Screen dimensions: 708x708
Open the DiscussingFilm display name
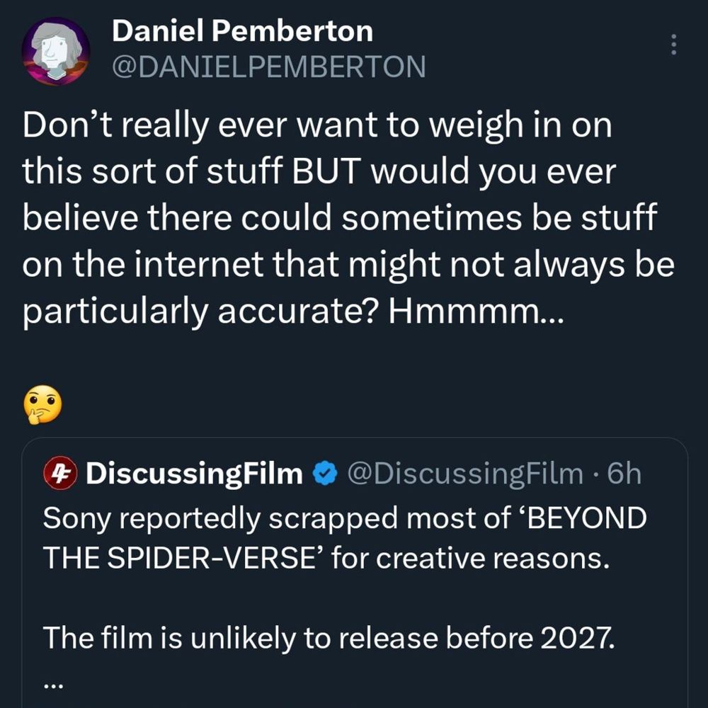tap(194, 474)
